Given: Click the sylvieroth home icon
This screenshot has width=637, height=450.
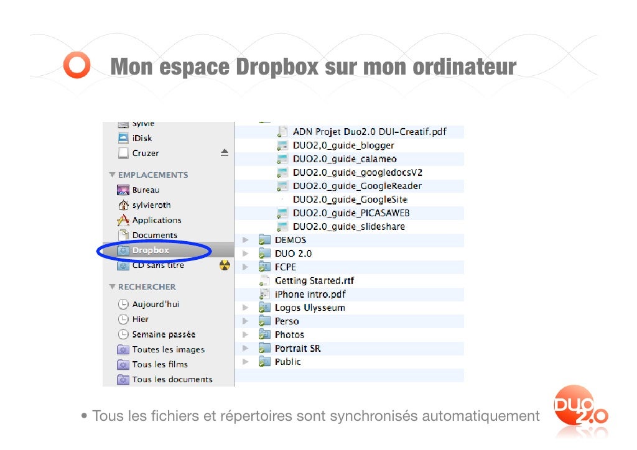Looking at the screenshot, I should pyautogui.click(x=123, y=205).
